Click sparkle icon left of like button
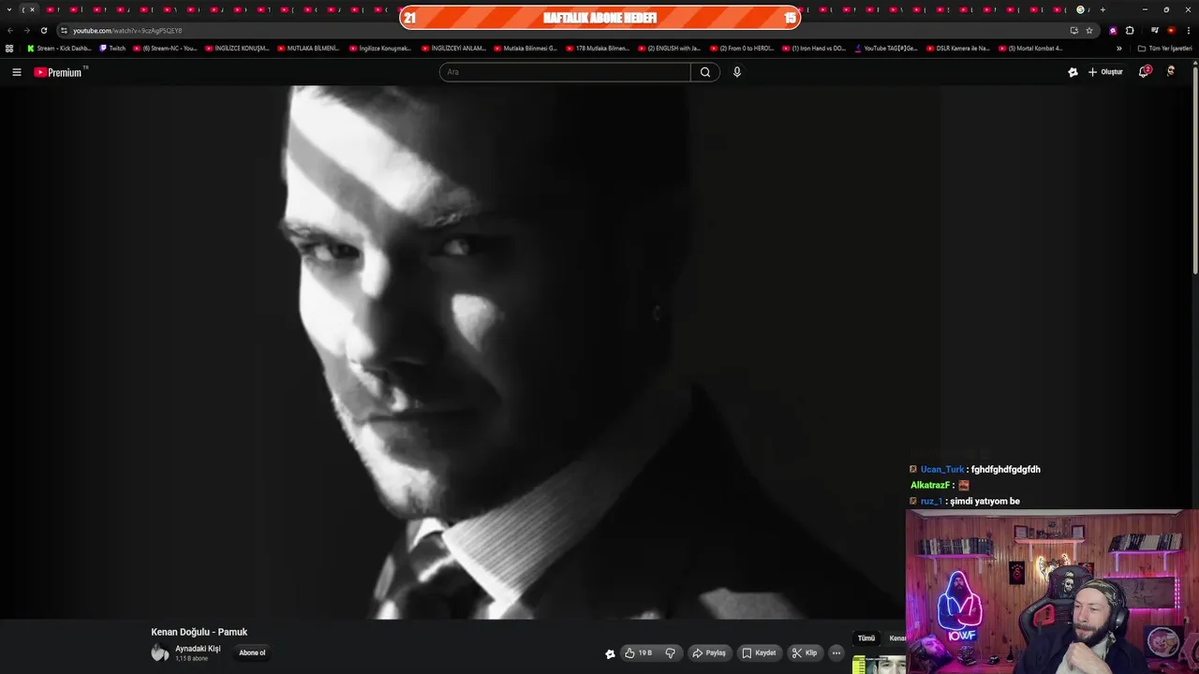 pyautogui.click(x=610, y=653)
